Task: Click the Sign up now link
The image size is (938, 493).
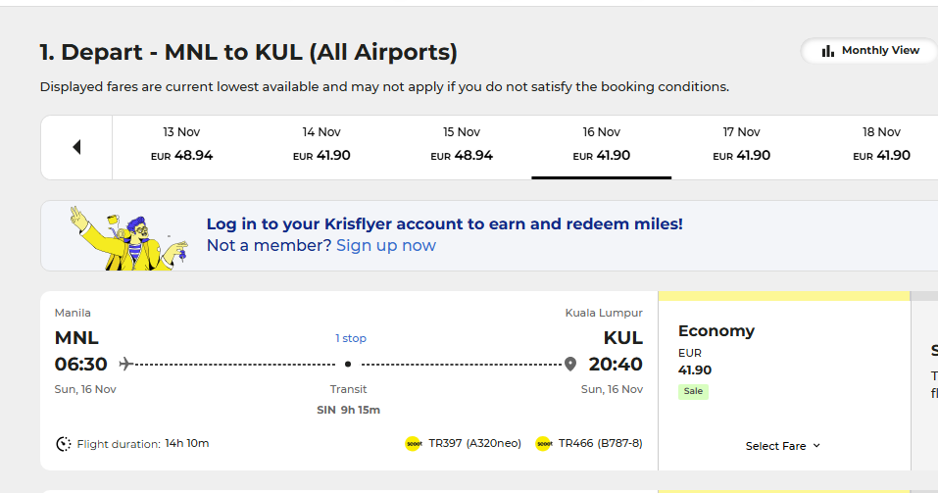Action: pyautogui.click(x=386, y=245)
